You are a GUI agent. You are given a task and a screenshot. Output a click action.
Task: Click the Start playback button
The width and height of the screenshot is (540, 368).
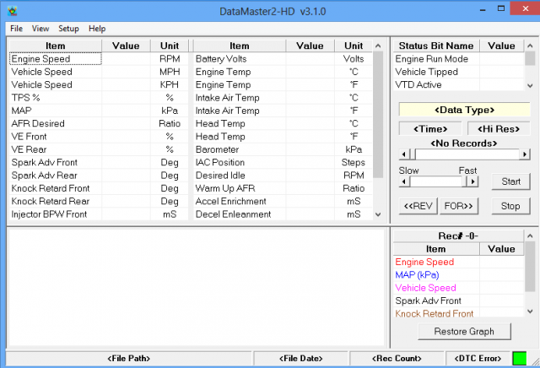(510, 181)
